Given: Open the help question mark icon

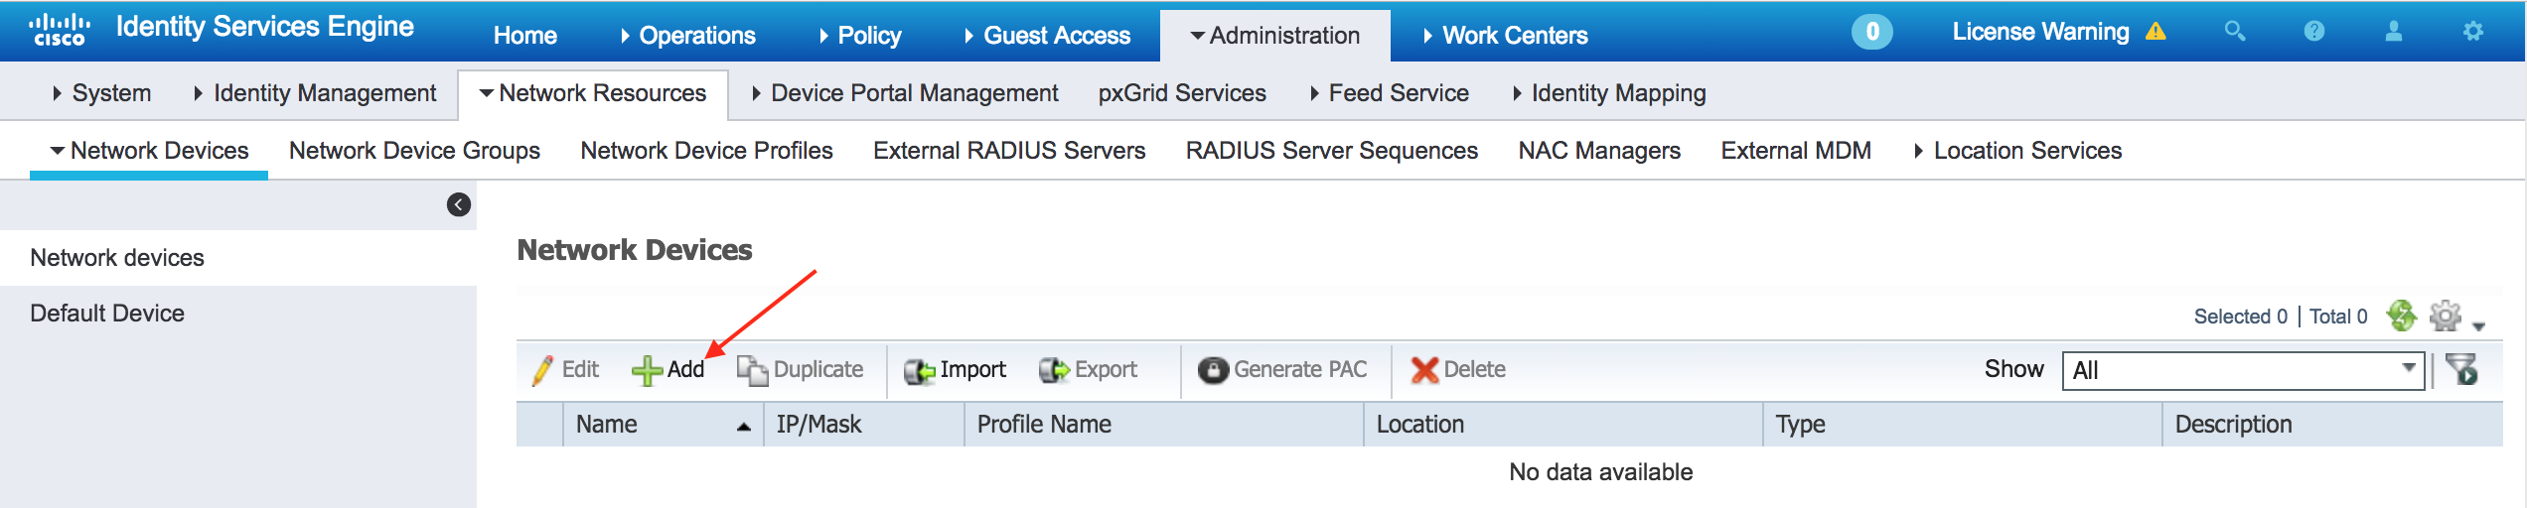Looking at the screenshot, I should (x=2314, y=32).
